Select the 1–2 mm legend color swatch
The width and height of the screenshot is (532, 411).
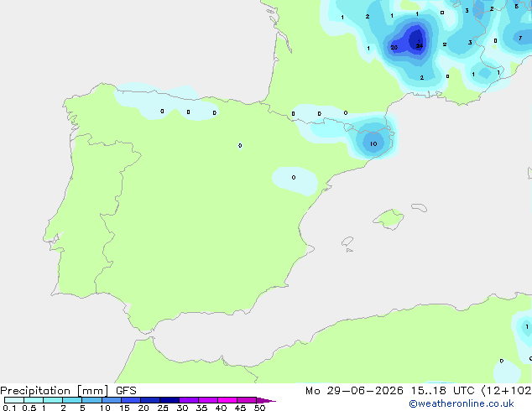click(53, 400)
